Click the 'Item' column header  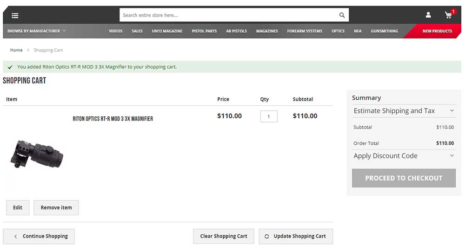12,99
